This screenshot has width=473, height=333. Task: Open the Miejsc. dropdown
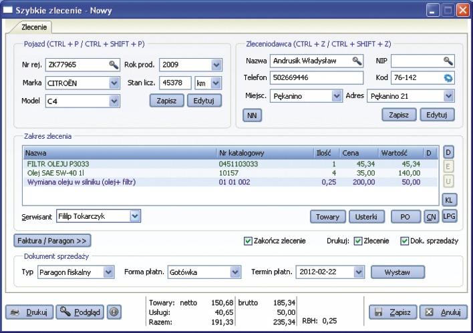(x=336, y=96)
